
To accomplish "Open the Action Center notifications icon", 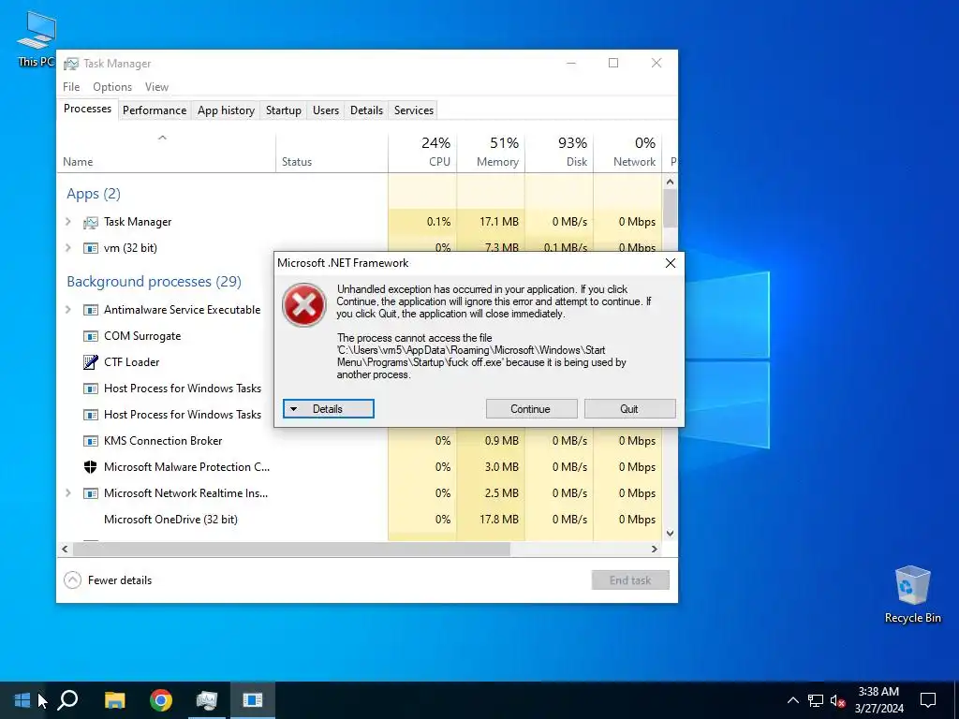I will click(x=928, y=700).
